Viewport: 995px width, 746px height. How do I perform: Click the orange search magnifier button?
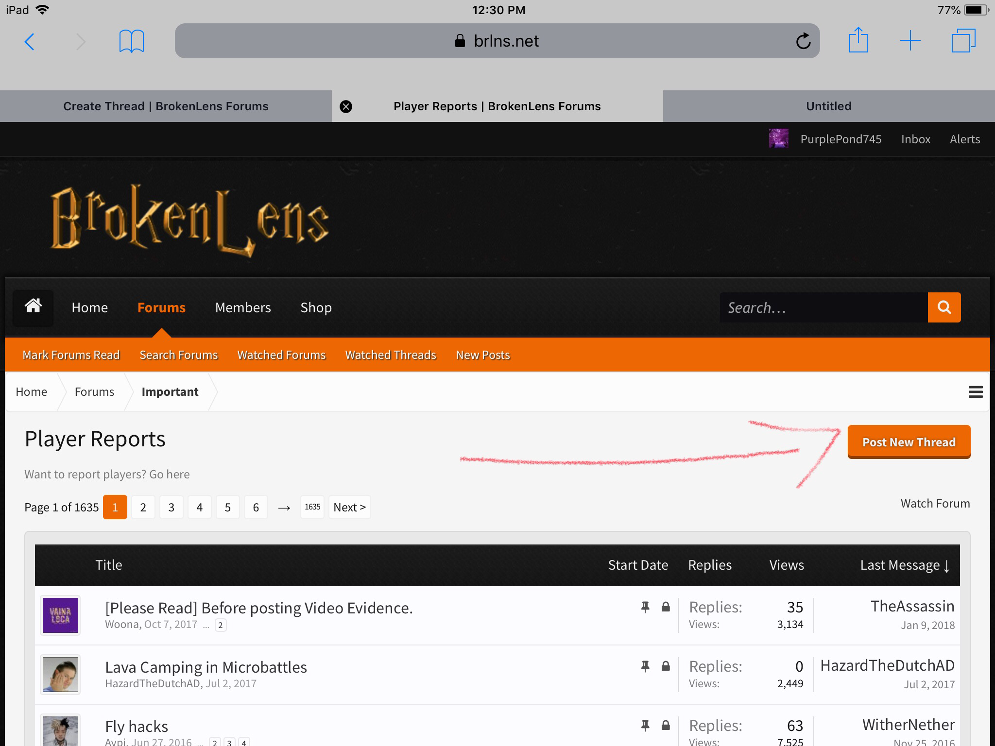click(944, 307)
